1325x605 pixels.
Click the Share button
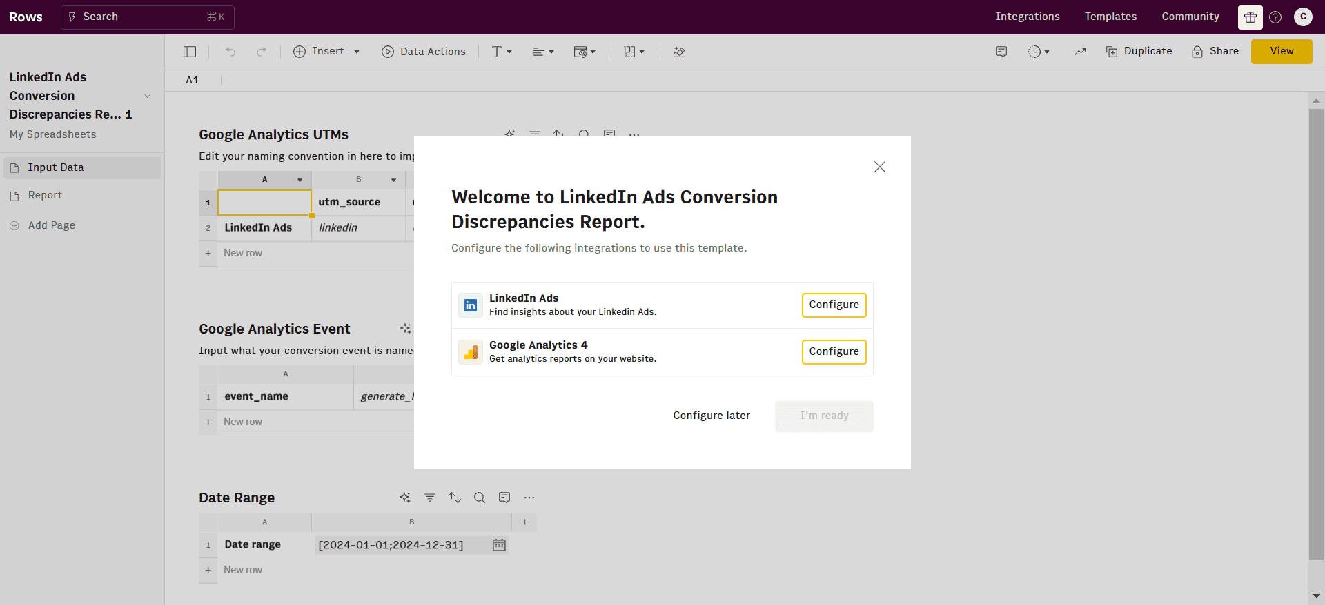tap(1215, 52)
